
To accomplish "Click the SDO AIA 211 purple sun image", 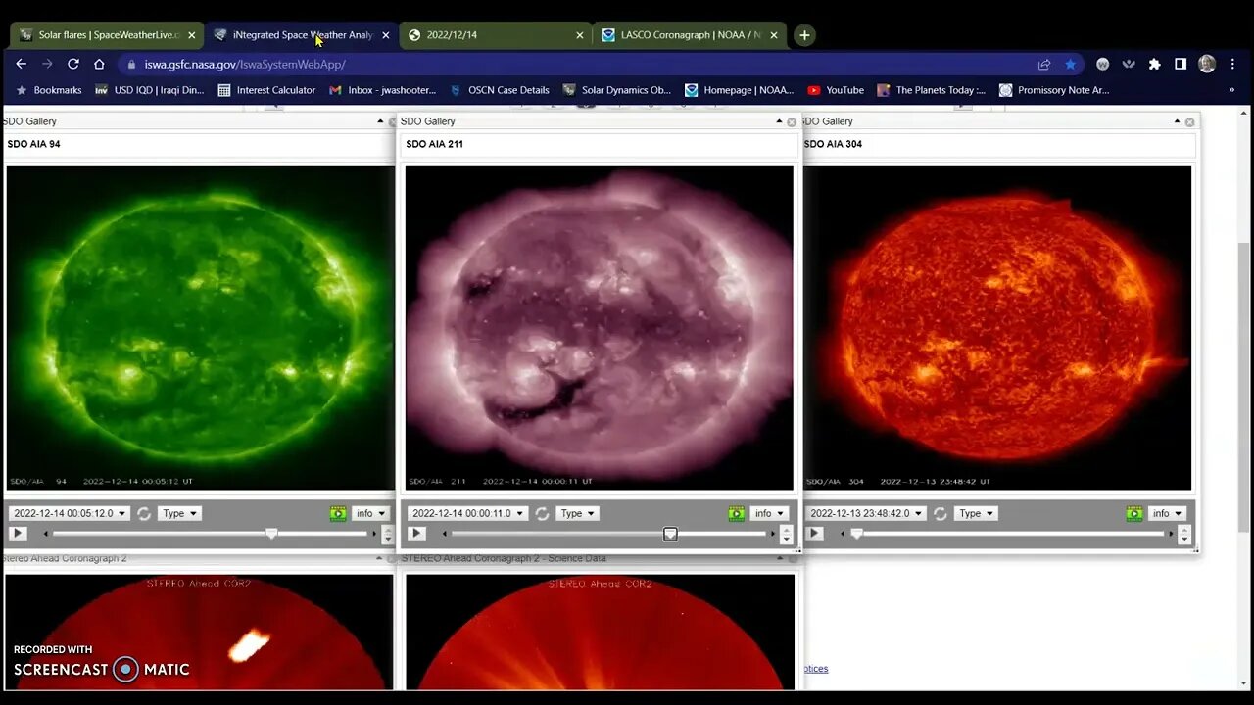I will coord(599,328).
